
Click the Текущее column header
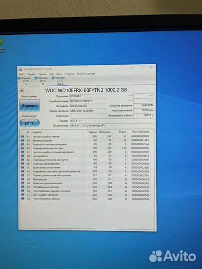(92, 132)
